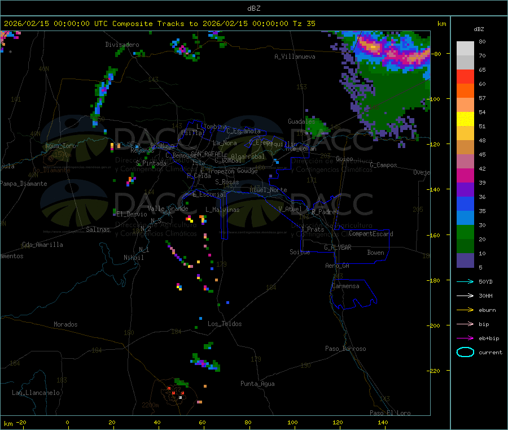Choose the bright green swatch above 20
The image size is (508, 430).
pos(465,232)
